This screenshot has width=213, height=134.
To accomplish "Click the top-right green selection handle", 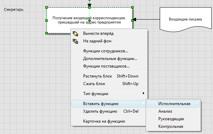I will [133, 7].
